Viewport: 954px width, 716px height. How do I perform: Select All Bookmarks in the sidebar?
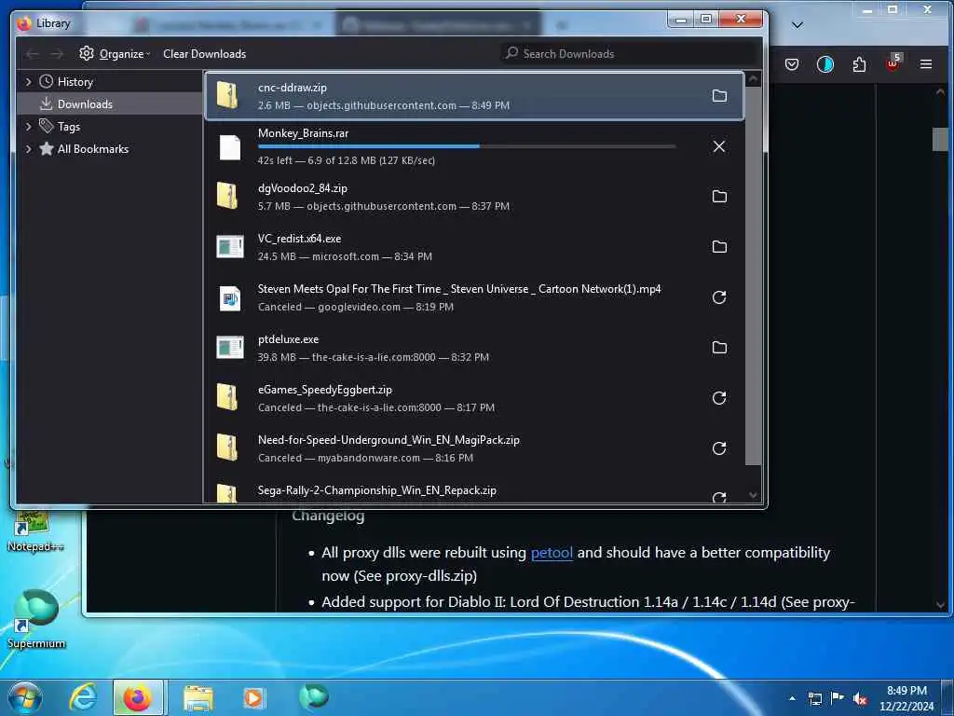[x=92, y=149]
